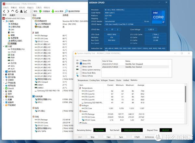Click the Clear button in stability test
This screenshot has width=195, height=143.
pyautogui.click(x=109, y=137)
